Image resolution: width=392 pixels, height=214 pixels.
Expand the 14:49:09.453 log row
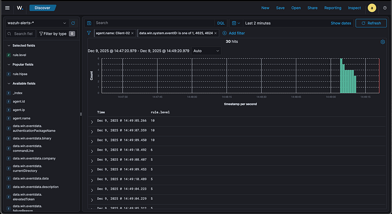(x=92, y=171)
